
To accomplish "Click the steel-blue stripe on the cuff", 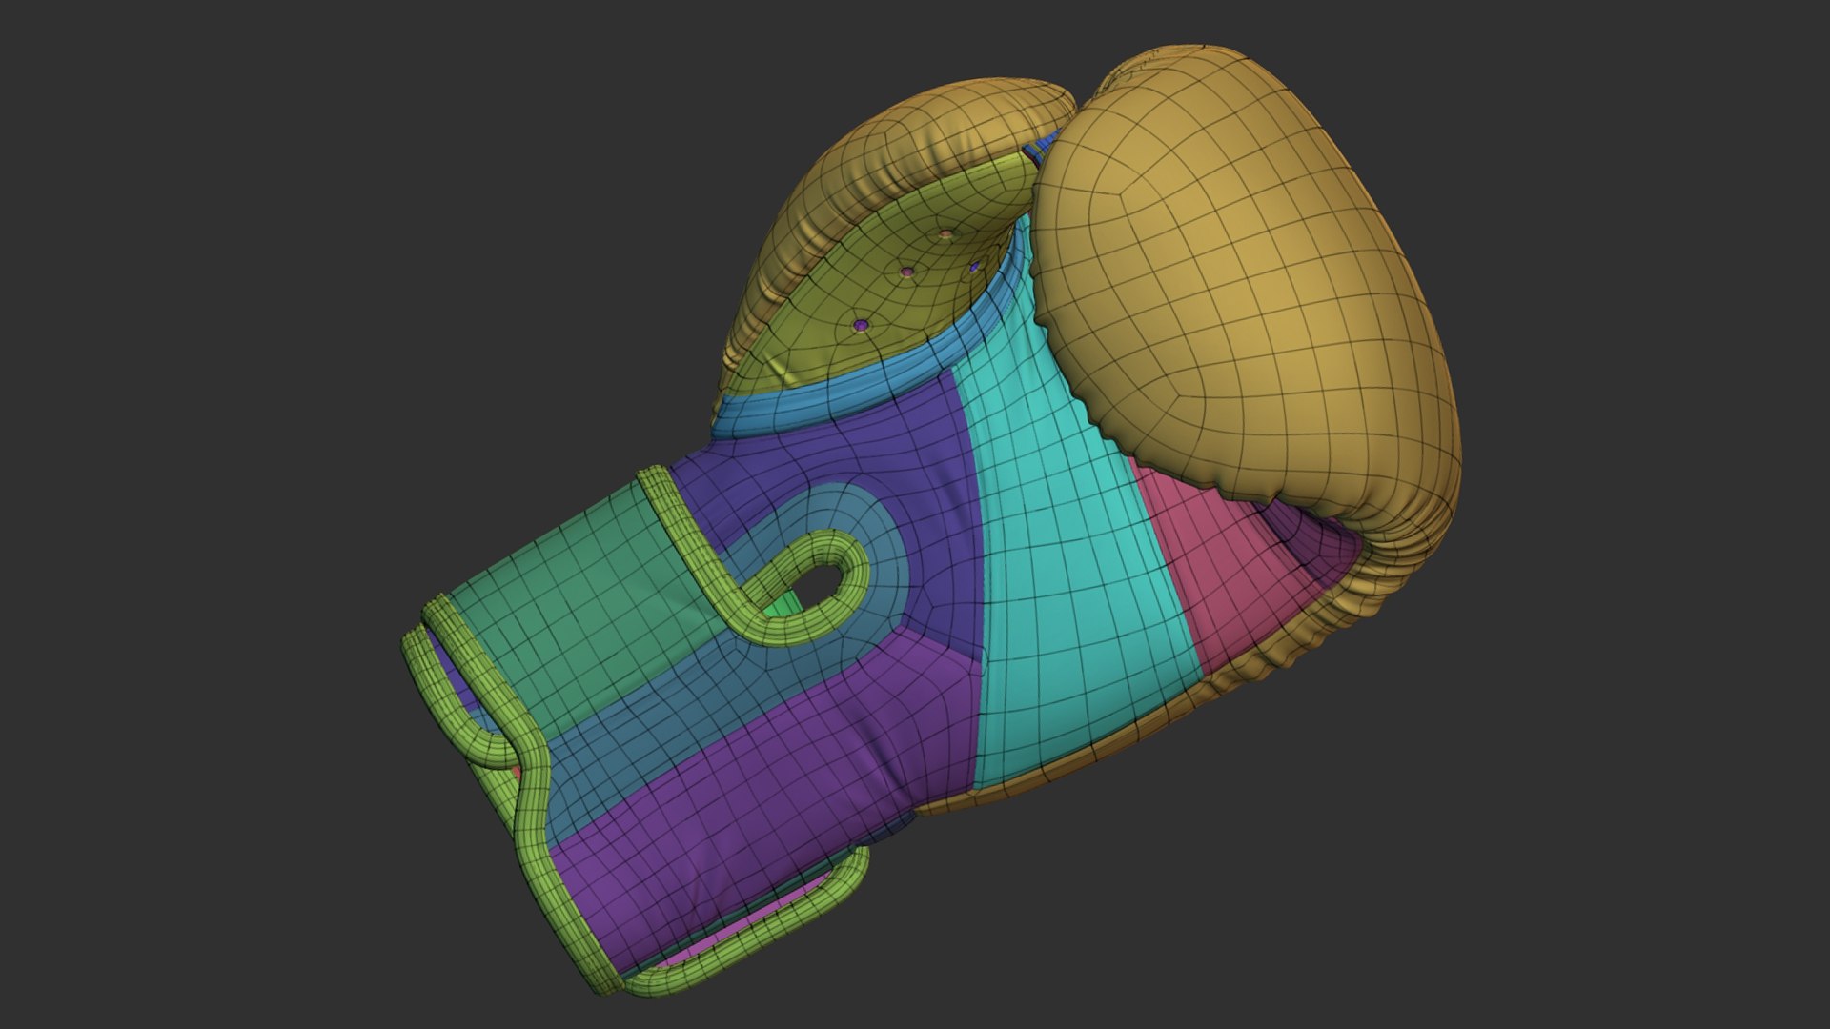I will 667,724.
